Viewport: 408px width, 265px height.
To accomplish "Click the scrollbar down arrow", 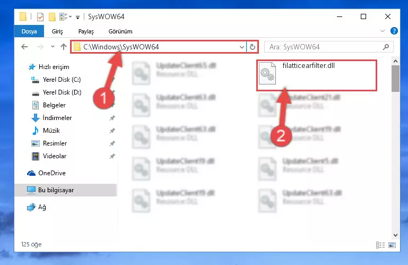I will pos(395,235).
